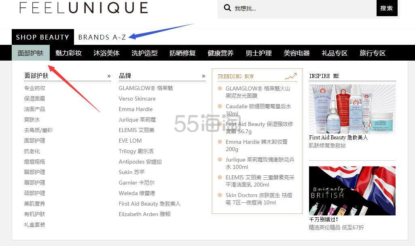Open trending GLAMGLOW 火山黑泥发光面膜 item
This screenshot has width=415, height=246.
coord(258,92)
